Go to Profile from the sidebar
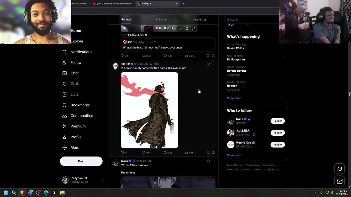Viewport: 351px width, 197px height. [x=72, y=137]
